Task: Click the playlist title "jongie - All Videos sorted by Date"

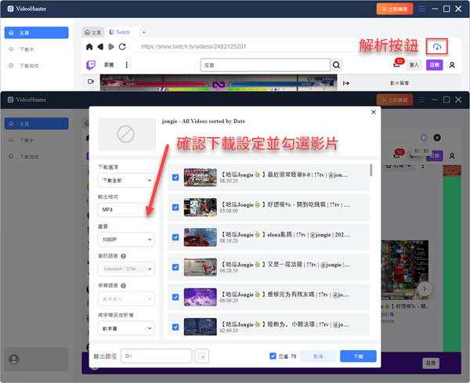Action: click(204, 121)
